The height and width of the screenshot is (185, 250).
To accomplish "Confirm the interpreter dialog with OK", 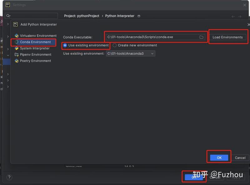I will [219, 158].
